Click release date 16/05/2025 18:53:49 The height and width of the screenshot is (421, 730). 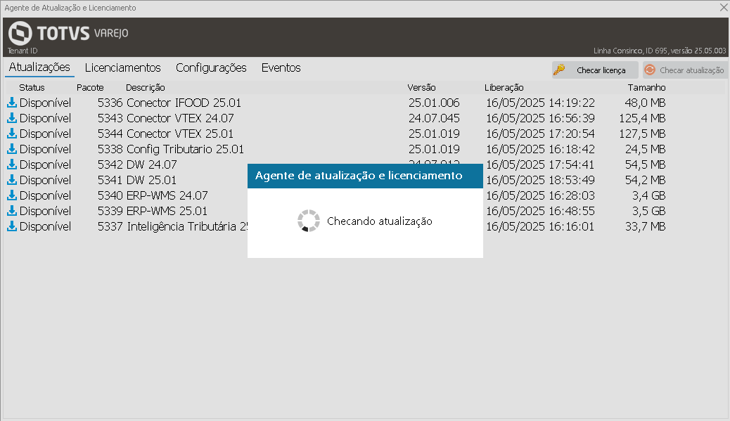541,179
